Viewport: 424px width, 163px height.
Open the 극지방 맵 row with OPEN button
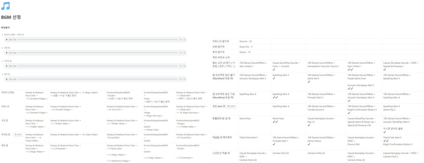(18, 135)
